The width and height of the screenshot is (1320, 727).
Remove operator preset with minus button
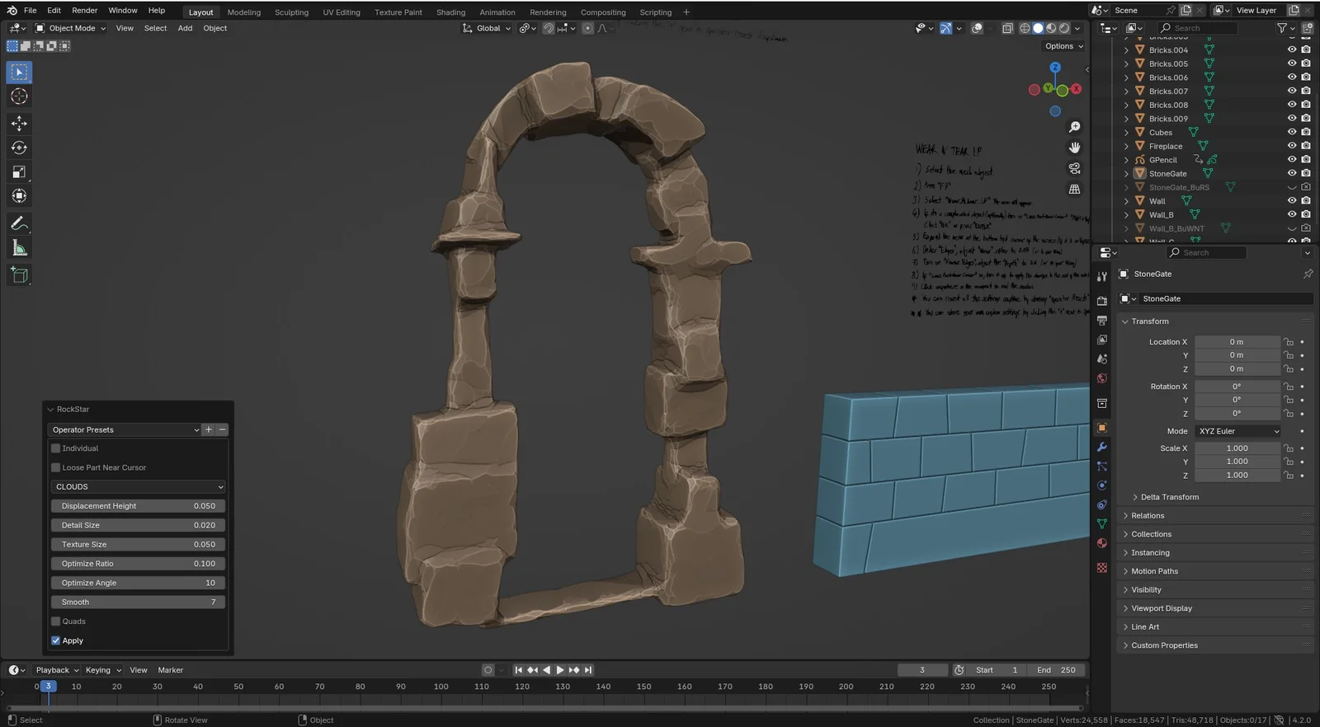222,429
